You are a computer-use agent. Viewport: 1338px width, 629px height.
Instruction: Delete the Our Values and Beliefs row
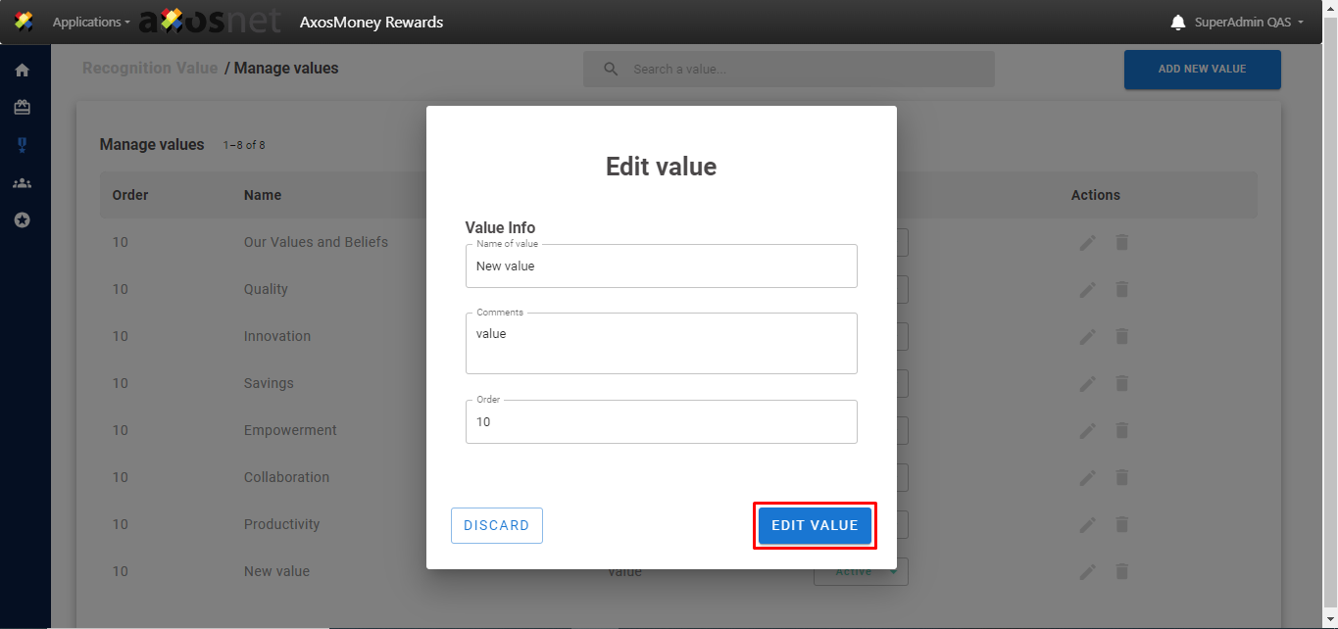coord(1122,242)
